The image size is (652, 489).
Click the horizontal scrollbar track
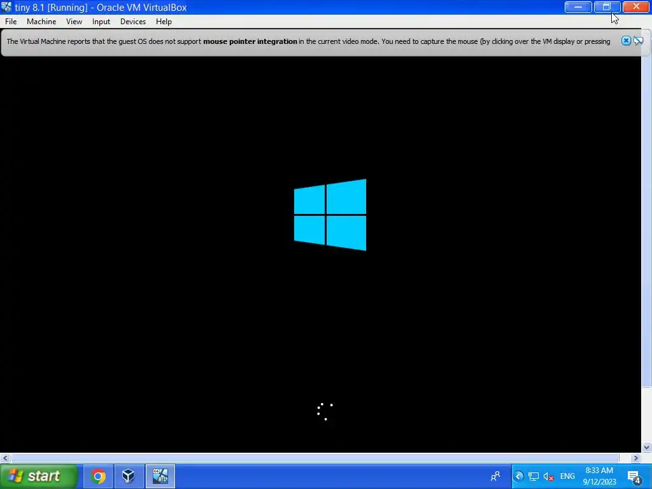click(x=315, y=458)
